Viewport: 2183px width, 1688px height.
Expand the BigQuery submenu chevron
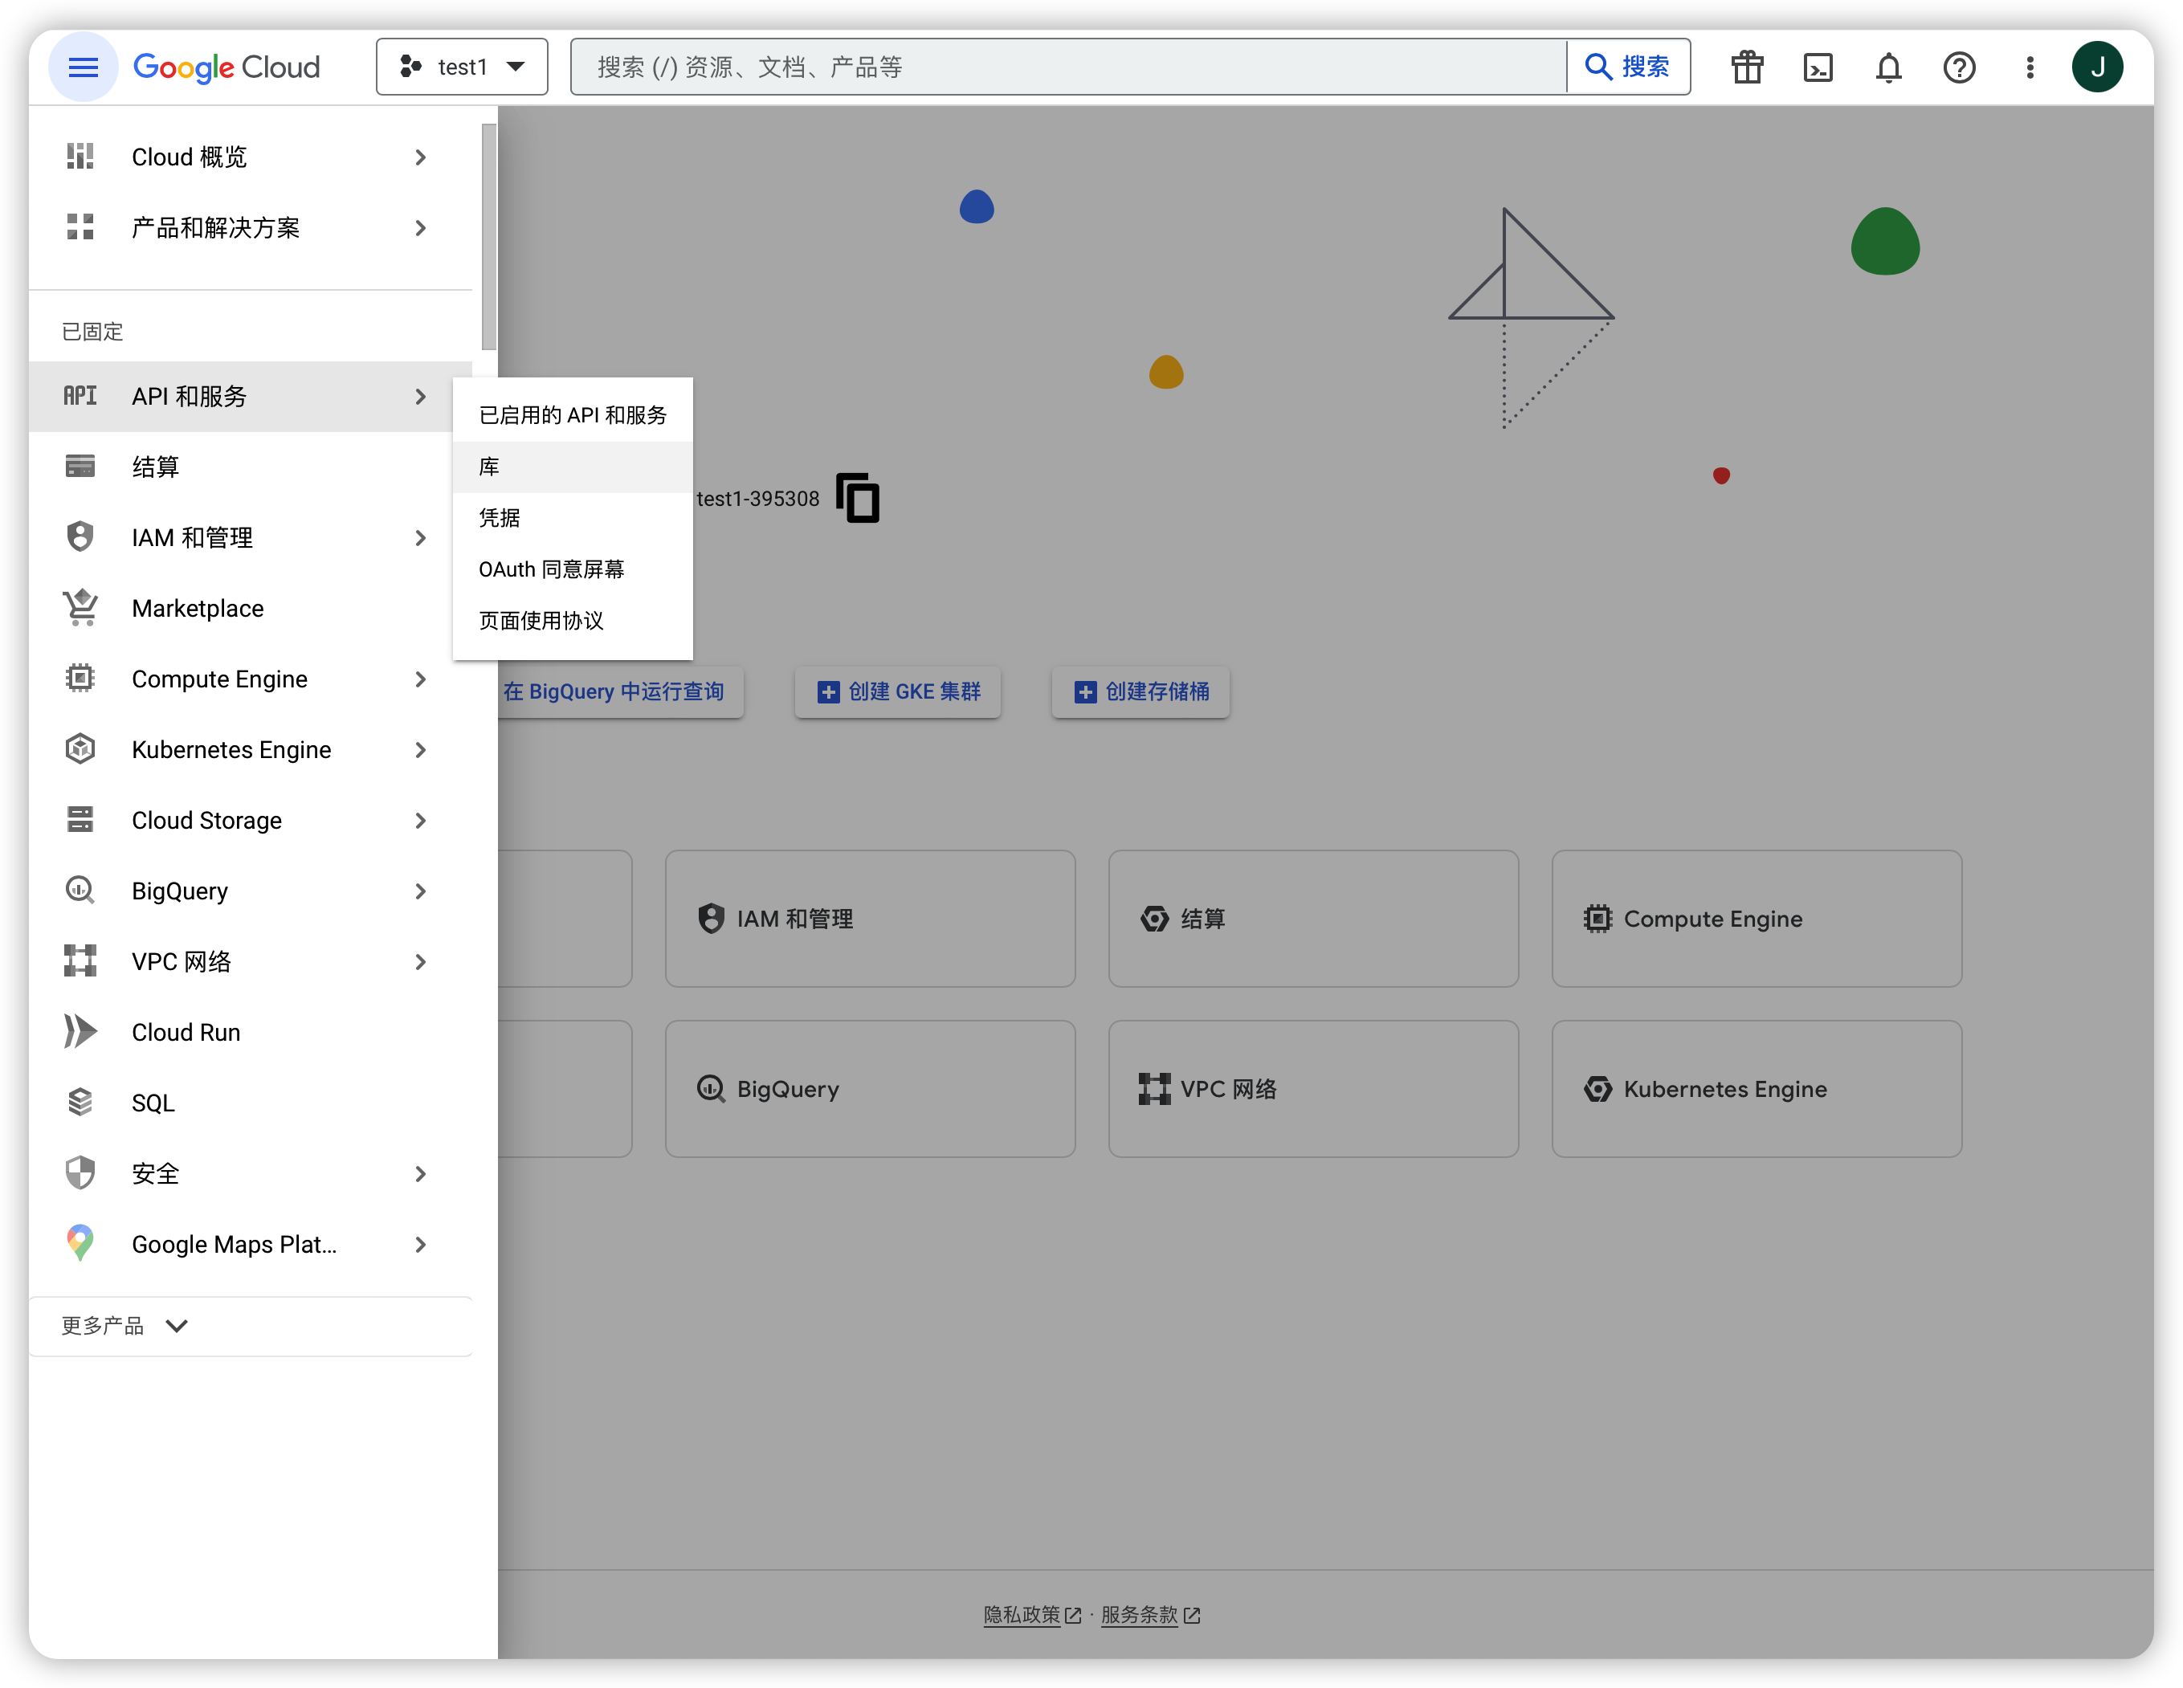421,891
